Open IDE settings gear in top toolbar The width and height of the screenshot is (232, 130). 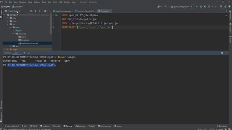click(225, 6)
